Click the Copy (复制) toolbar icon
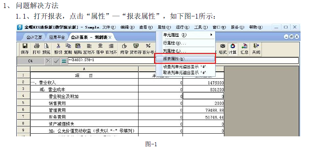The image size is (315, 150). pos(68,49)
